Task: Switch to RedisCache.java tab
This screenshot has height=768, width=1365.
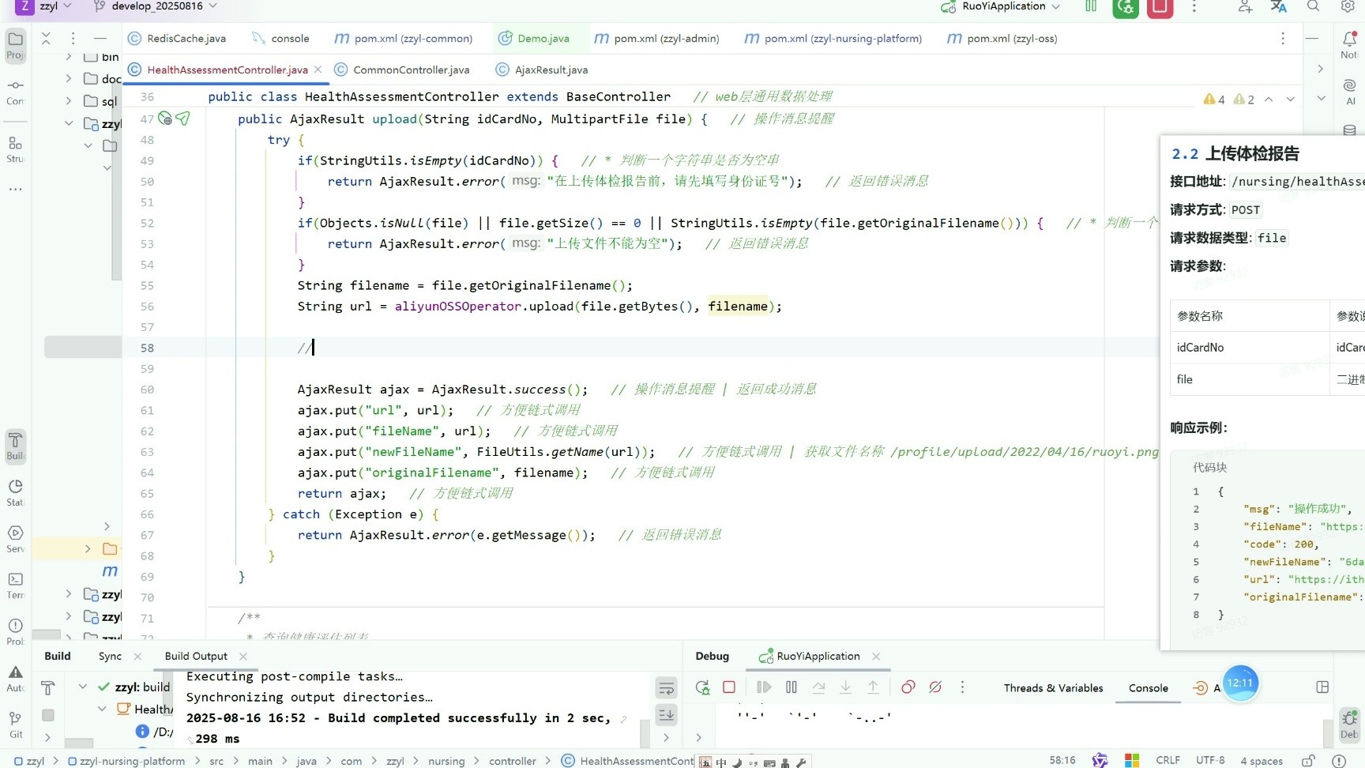Action: [177, 39]
